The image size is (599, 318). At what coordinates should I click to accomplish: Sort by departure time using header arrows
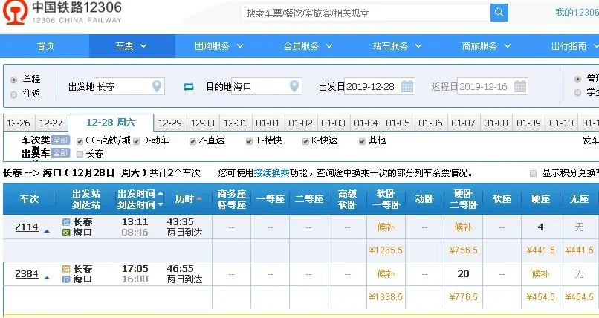click(161, 199)
